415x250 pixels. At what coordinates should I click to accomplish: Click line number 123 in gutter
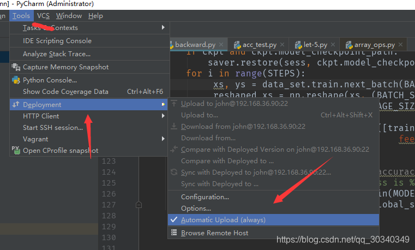click(109, 161)
